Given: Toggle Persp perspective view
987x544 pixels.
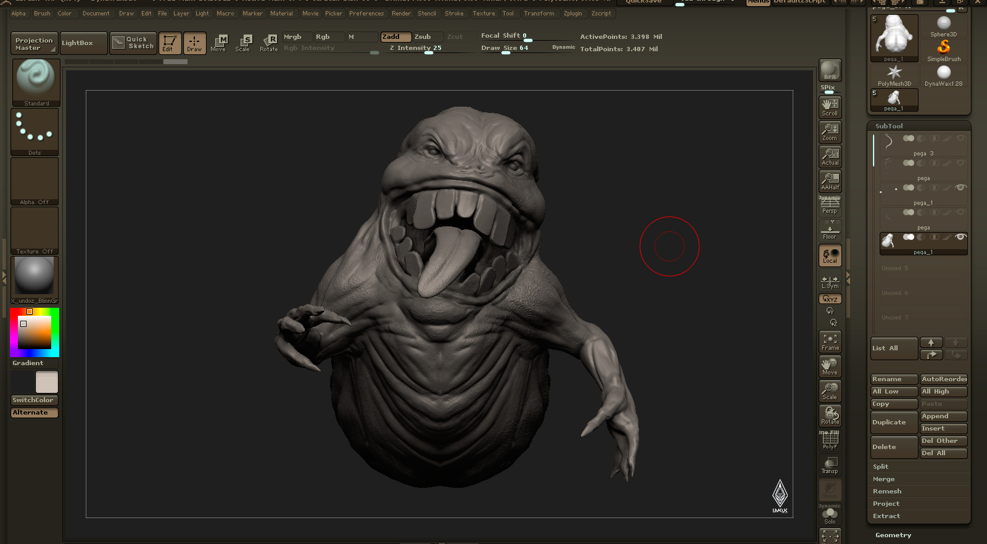Looking at the screenshot, I should tap(830, 205).
